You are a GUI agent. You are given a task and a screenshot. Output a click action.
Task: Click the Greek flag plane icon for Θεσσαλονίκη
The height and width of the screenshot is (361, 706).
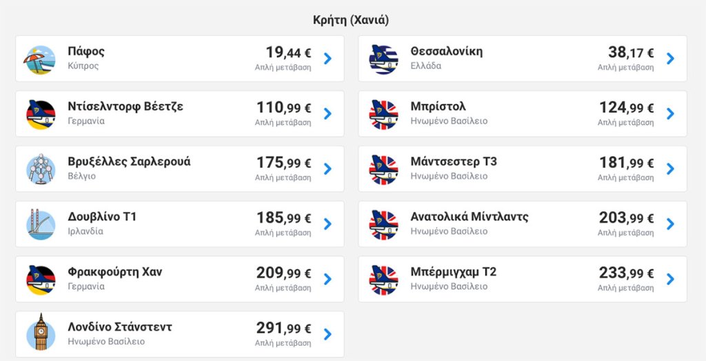click(383, 59)
